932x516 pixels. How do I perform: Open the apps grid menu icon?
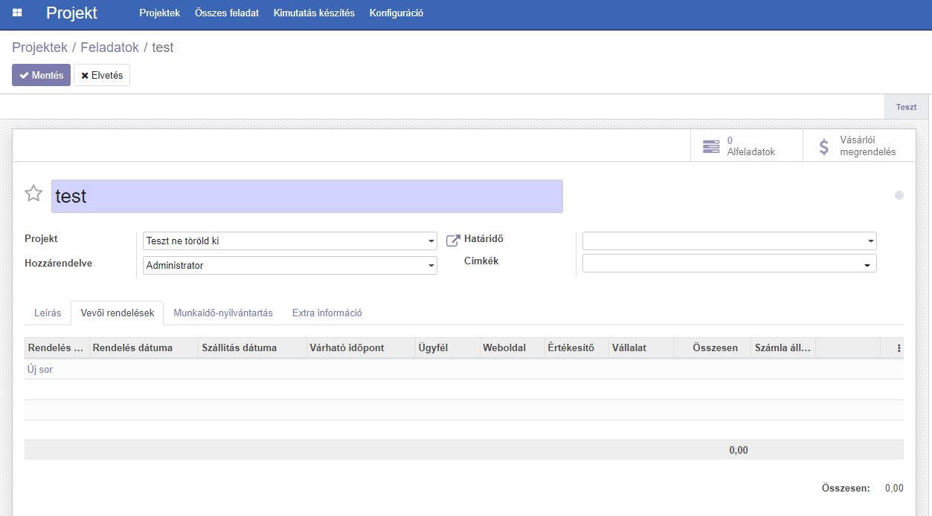click(17, 13)
